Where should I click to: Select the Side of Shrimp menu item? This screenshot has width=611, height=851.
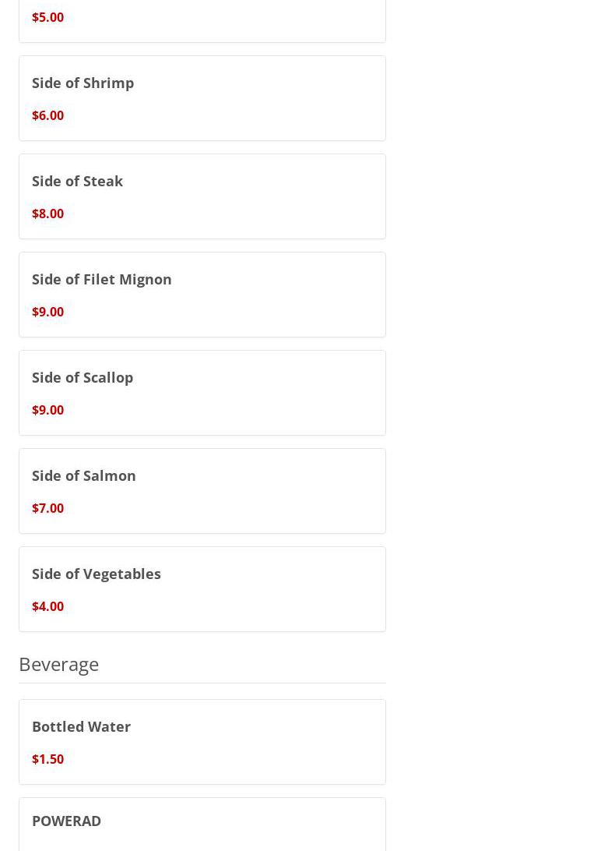point(202,98)
